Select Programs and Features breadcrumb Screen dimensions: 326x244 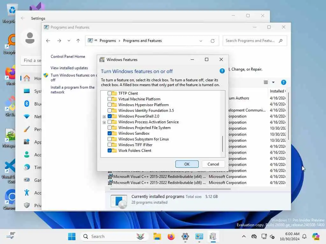142,41
